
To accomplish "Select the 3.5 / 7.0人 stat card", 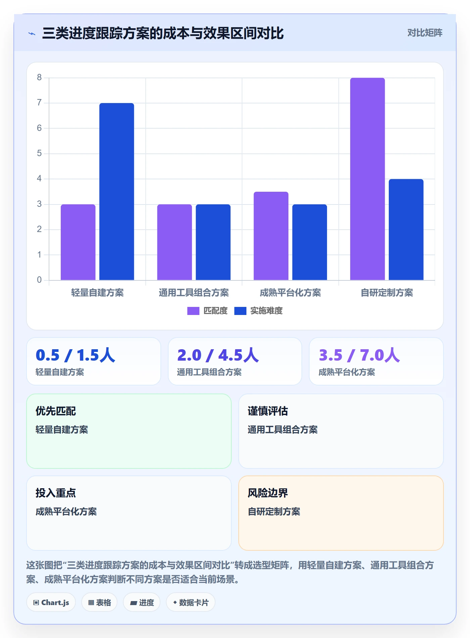I will click(x=376, y=361).
